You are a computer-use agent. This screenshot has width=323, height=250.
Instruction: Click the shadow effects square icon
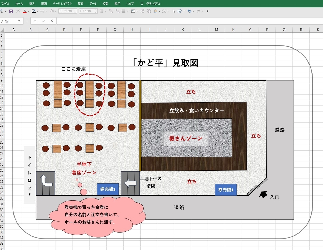(101, 11)
